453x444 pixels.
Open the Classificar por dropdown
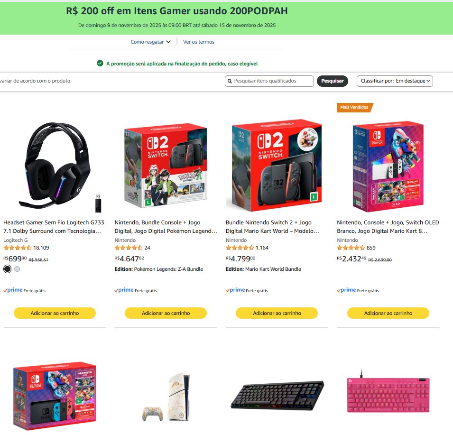[395, 81]
